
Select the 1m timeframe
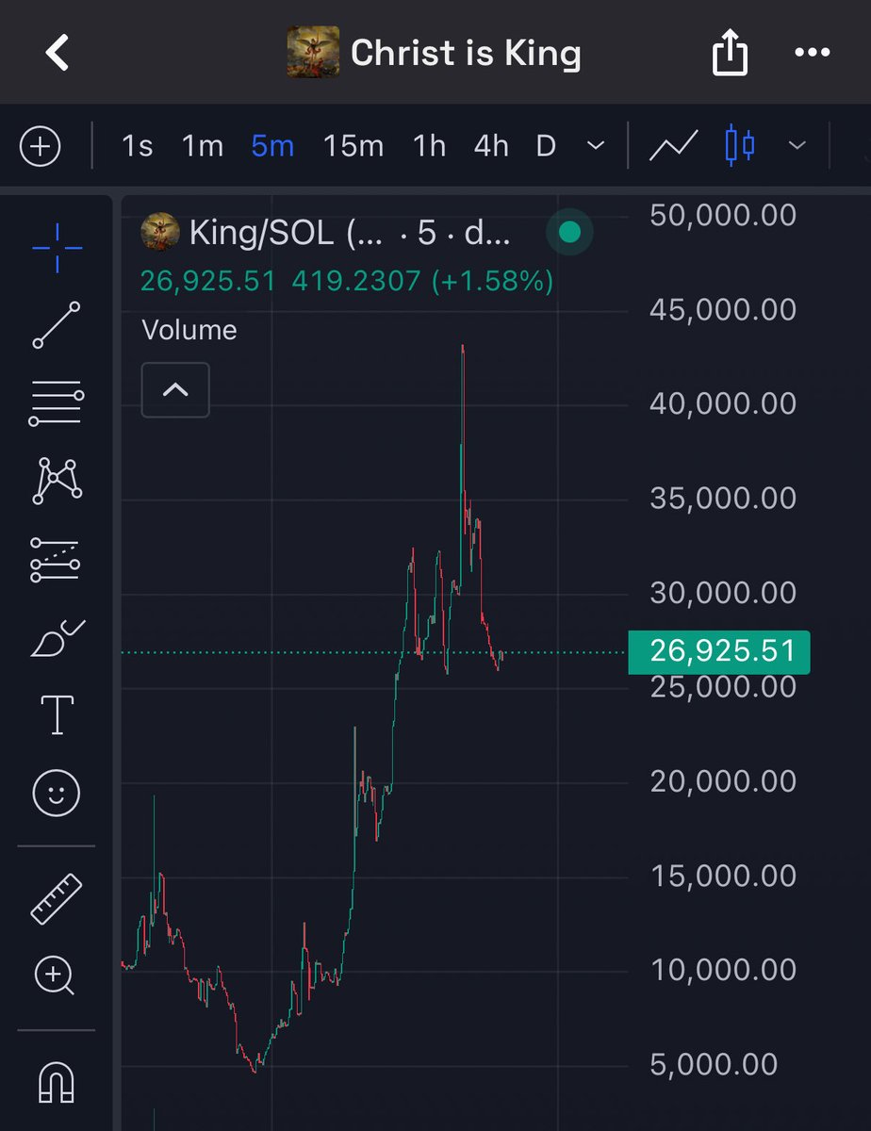click(203, 146)
